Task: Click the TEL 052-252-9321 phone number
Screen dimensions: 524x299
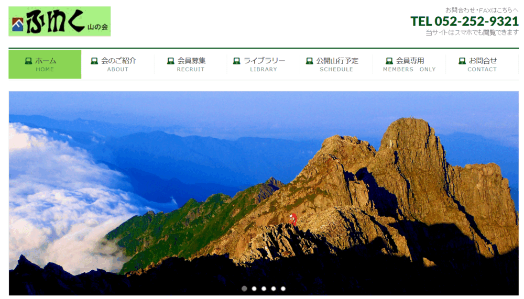Action: point(464,21)
